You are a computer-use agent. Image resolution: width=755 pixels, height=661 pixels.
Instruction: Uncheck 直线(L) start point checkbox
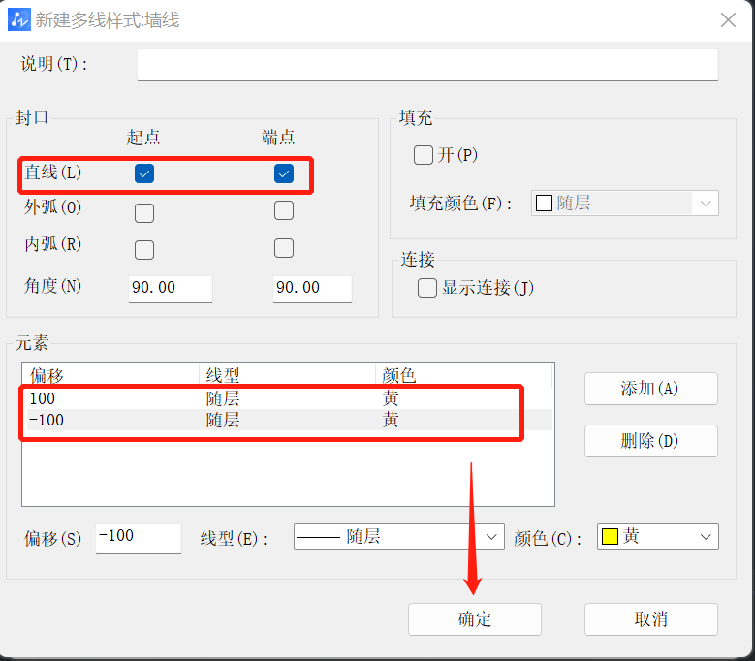(x=144, y=173)
